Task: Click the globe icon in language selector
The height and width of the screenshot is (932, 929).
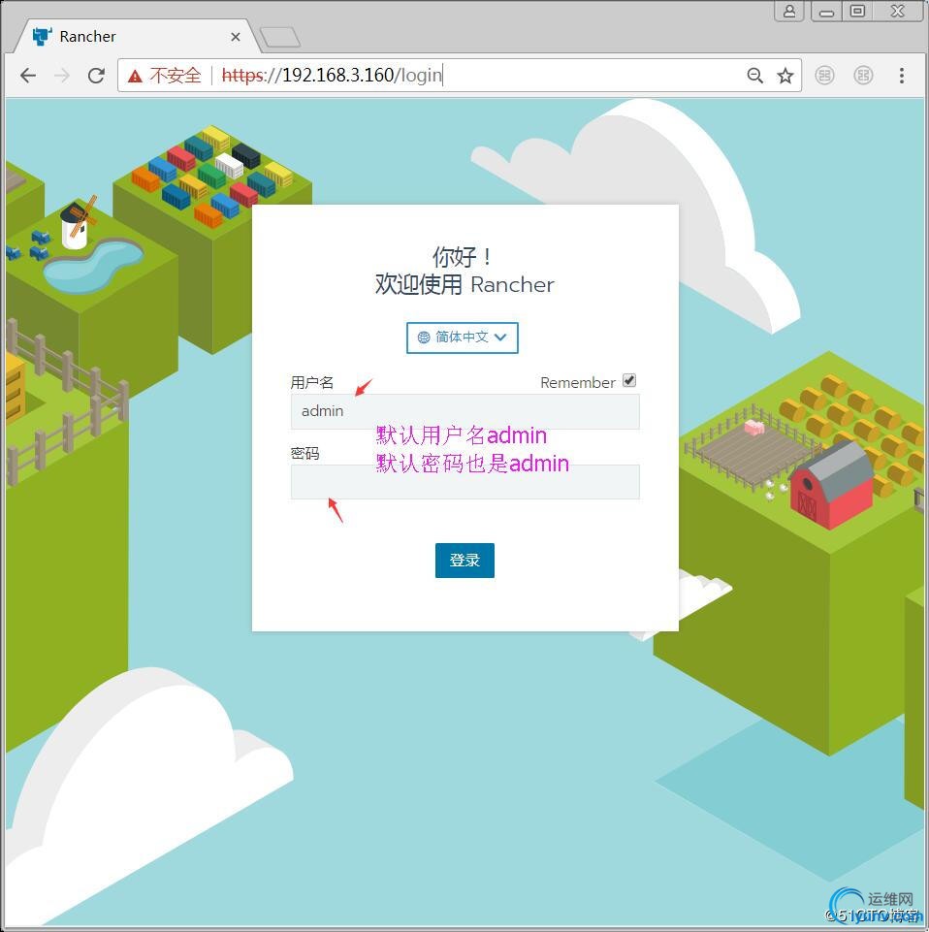Action: coord(424,337)
